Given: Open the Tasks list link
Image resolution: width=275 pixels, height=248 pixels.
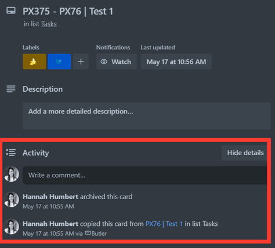Looking at the screenshot, I should (x=49, y=24).
